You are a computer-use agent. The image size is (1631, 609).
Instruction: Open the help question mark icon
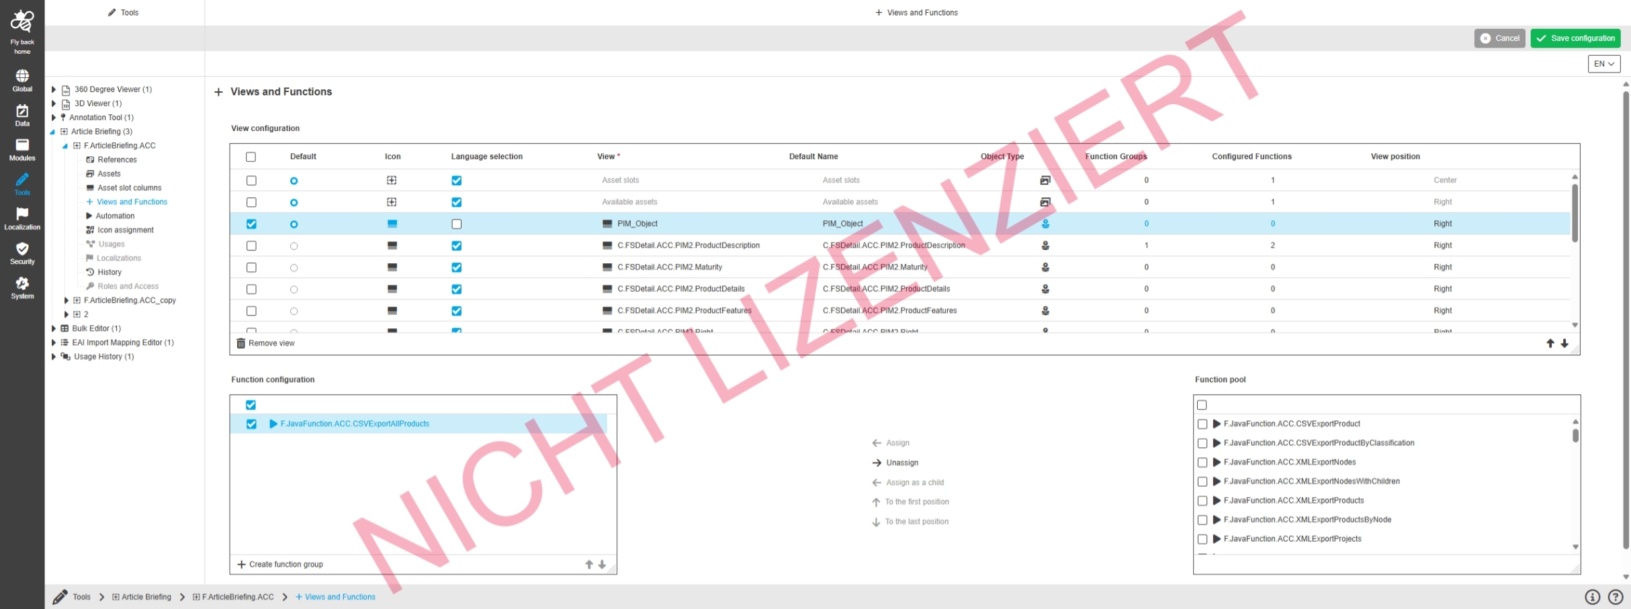(x=1616, y=597)
